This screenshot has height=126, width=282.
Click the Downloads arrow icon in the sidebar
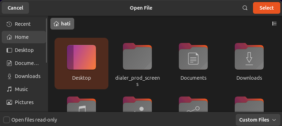pos(9,76)
